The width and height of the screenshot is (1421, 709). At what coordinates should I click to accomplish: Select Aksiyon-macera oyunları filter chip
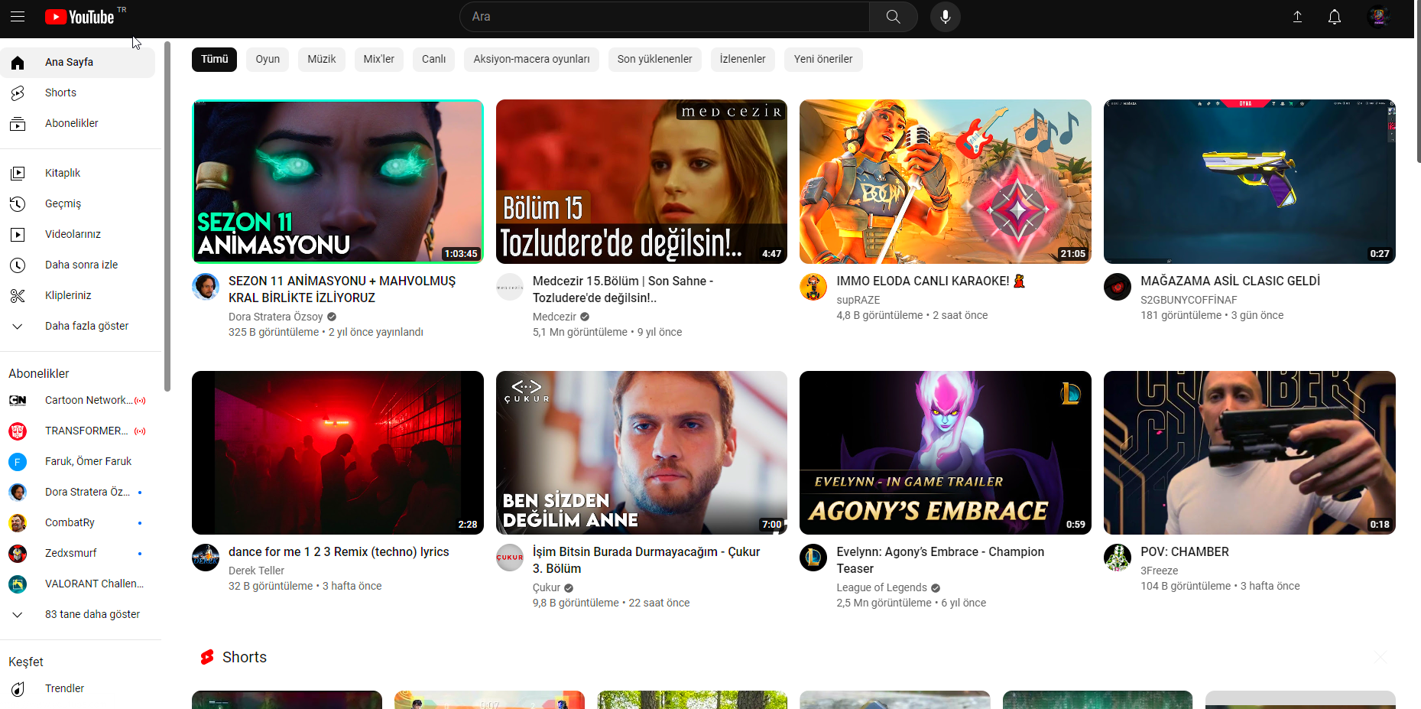tap(531, 59)
